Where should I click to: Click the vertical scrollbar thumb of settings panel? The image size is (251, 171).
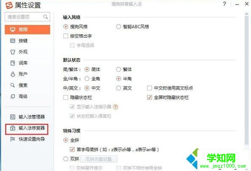click(x=247, y=80)
